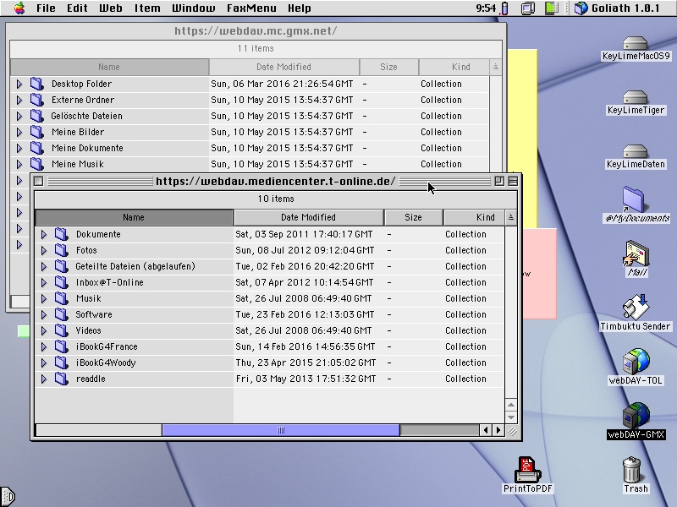
Task: Click the Goliath application menu icon
Action: 581,8
